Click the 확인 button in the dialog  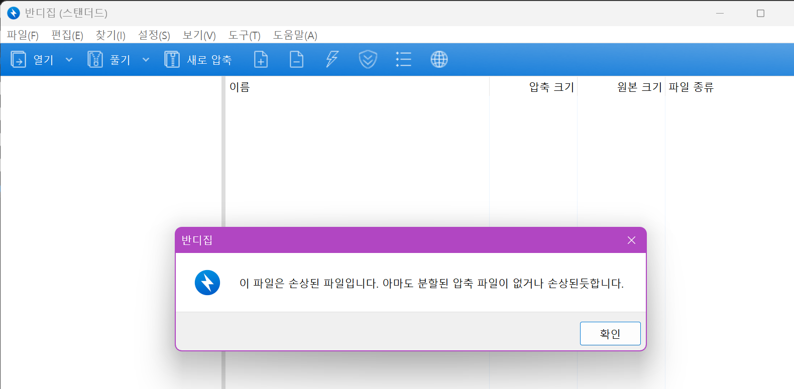coord(610,334)
